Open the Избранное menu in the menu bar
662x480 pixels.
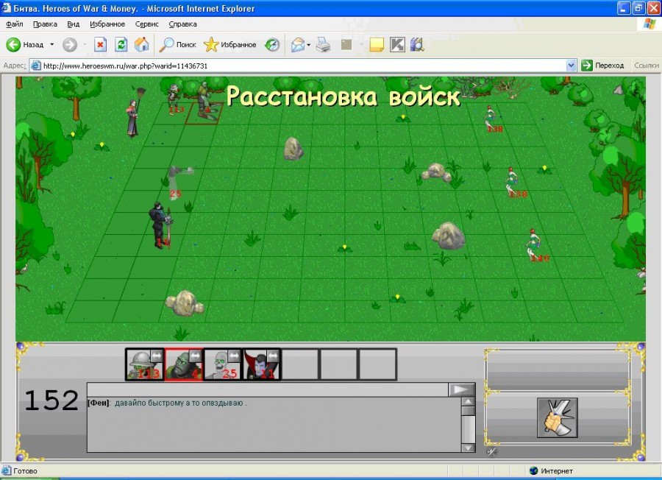(107, 24)
